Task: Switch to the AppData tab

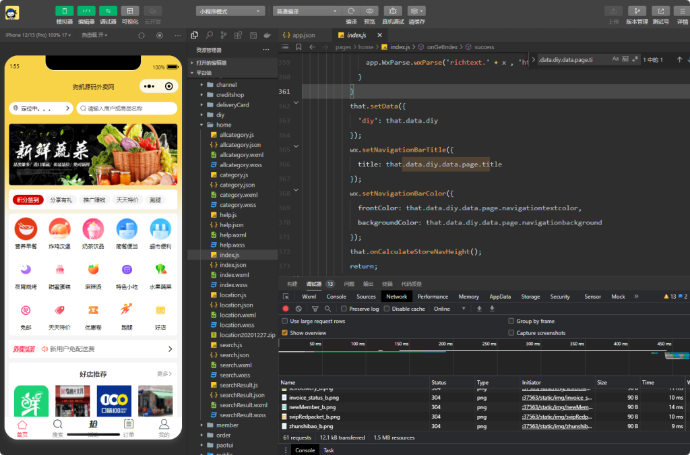Action: (501, 297)
